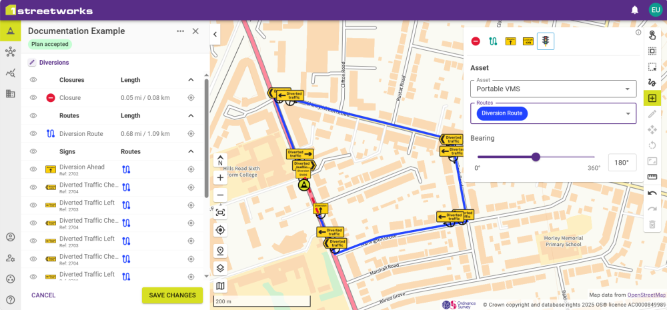
Task: Collapse the Routes section
Action: pyautogui.click(x=191, y=115)
